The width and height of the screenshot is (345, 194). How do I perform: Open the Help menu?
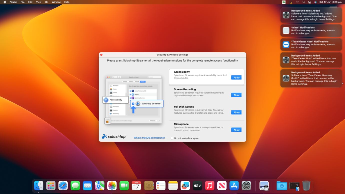(67, 2)
